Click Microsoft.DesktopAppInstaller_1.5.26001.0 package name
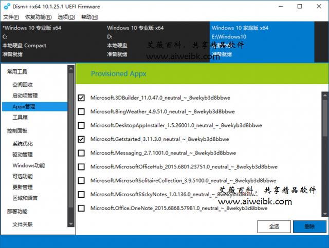Image resolution: width=329 pixels, height=248 pixels. point(176,125)
